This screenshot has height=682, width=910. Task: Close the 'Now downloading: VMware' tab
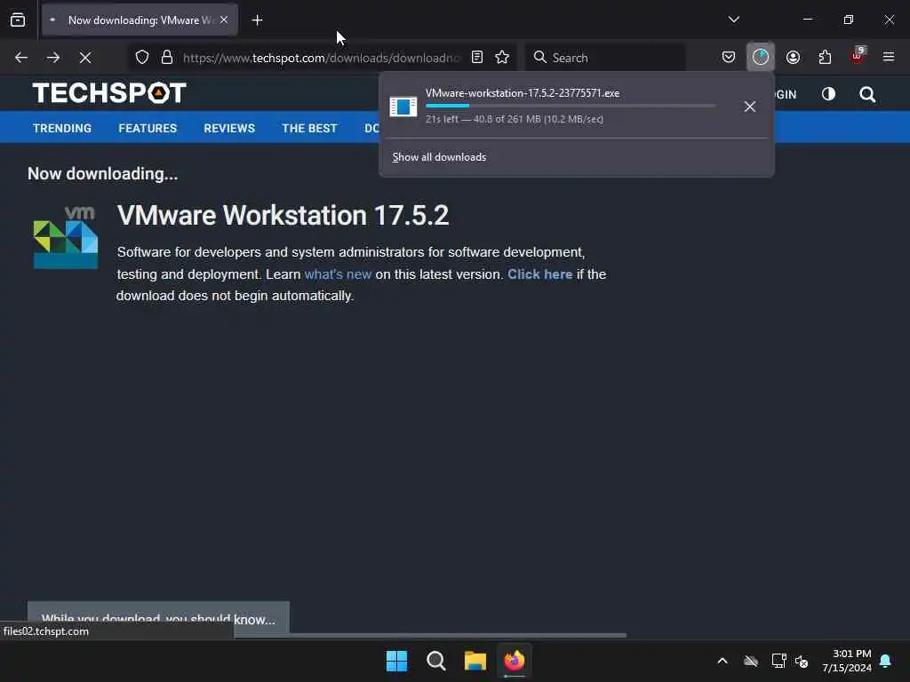pos(224,20)
